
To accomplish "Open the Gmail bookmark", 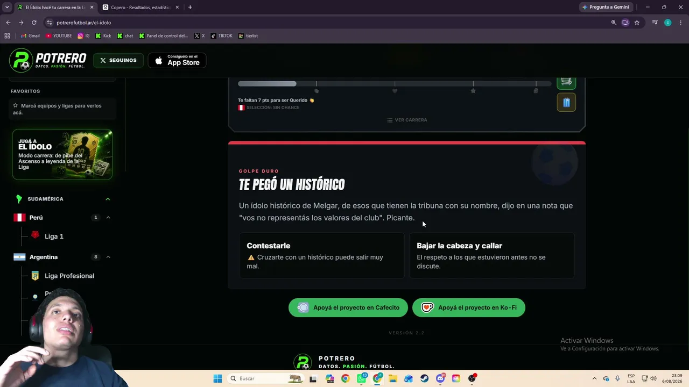I will (x=30, y=36).
